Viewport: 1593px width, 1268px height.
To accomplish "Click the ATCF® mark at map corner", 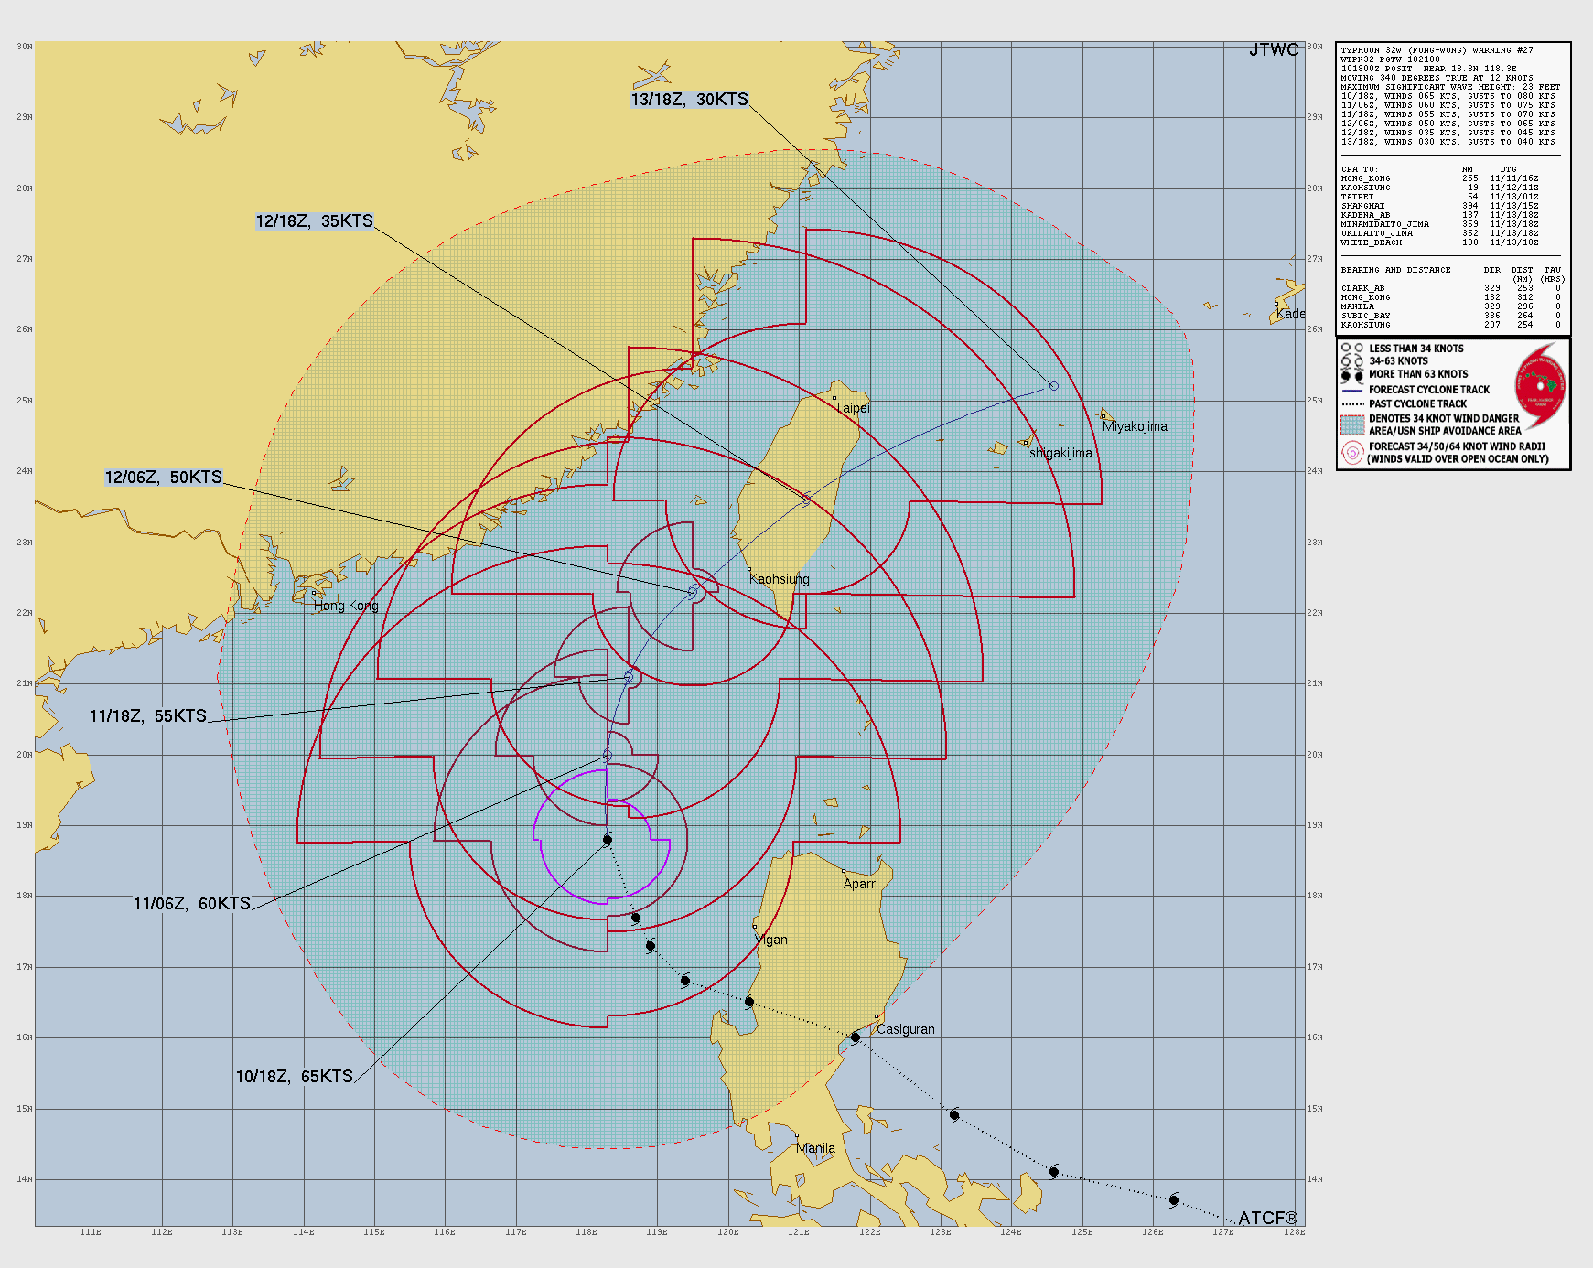I will point(1267,1218).
